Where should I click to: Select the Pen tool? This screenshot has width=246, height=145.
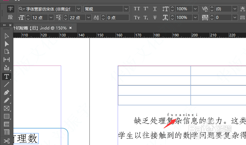click(x=7, y=92)
